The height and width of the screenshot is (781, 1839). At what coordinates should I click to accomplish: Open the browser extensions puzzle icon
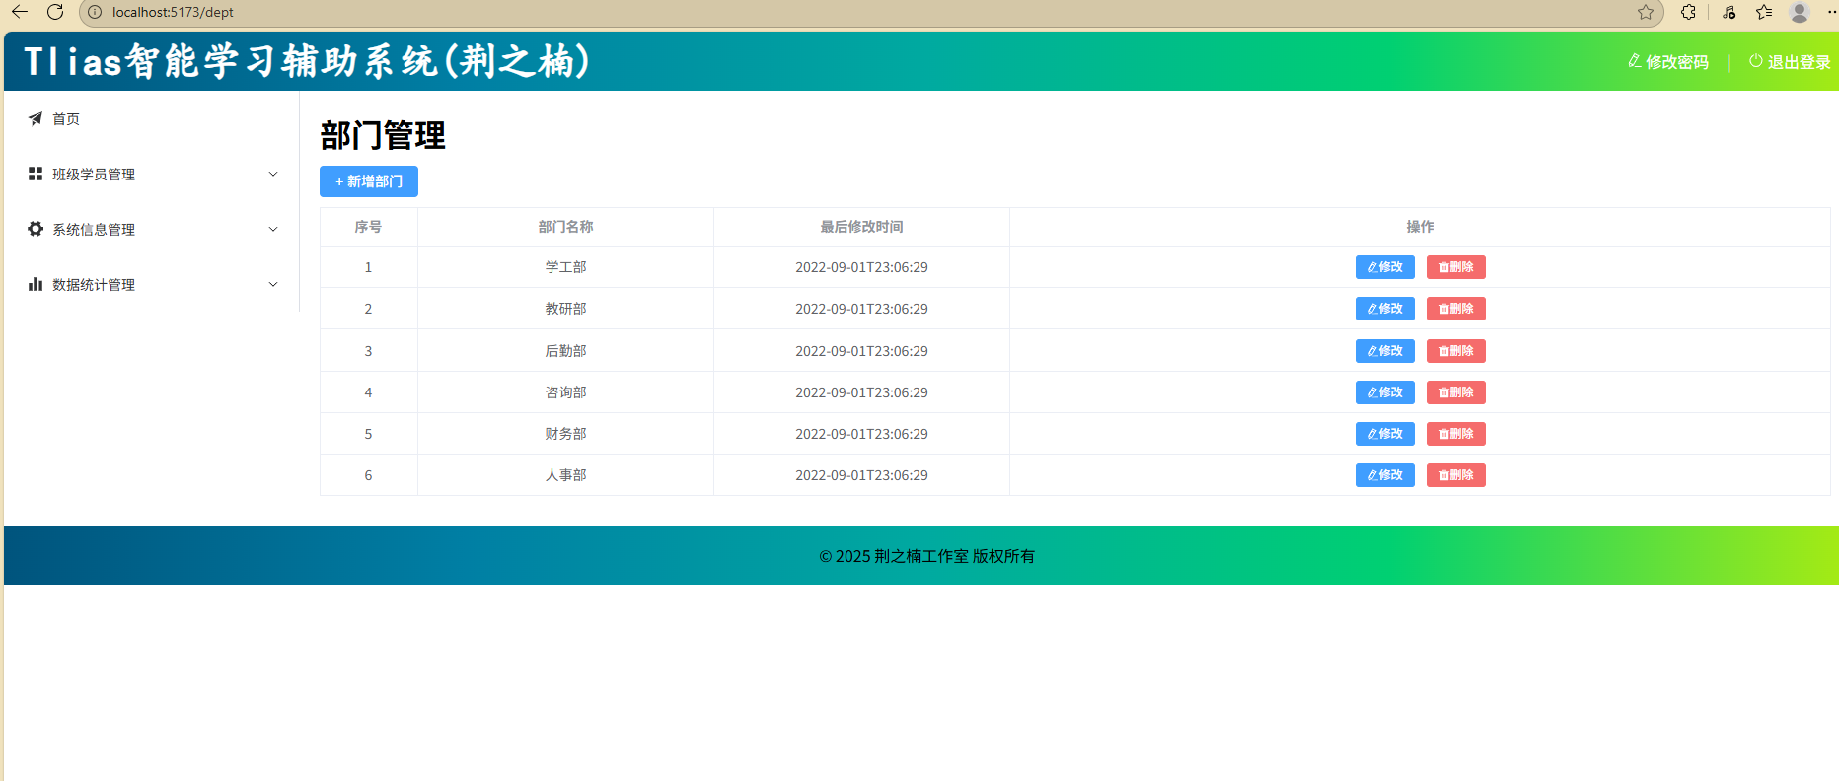[1688, 12]
